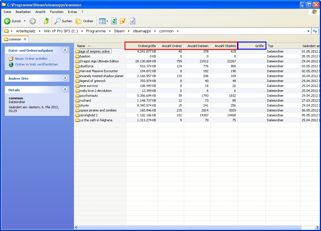
Task: Click the folder with pencil toolbar icon
Action: (123, 21)
